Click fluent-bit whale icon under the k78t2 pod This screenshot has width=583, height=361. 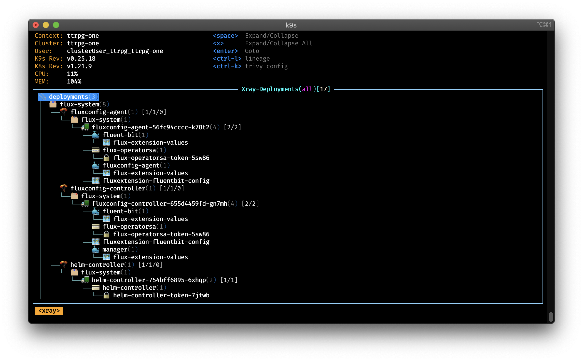pyautogui.click(x=96, y=135)
